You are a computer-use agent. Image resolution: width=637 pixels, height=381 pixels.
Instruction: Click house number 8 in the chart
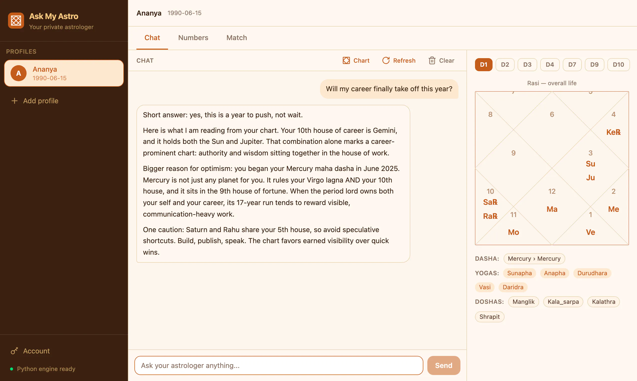490,115
